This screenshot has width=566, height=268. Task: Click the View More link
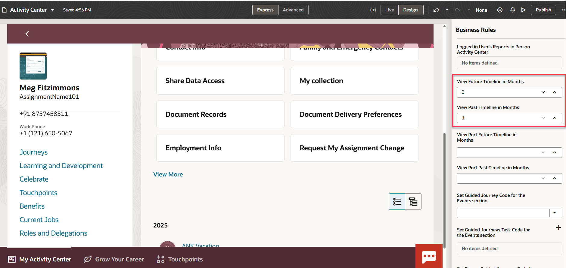tap(168, 174)
